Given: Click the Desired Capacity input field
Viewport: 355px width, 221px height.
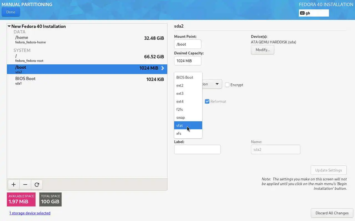Looking at the screenshot, I should (188, 61).
